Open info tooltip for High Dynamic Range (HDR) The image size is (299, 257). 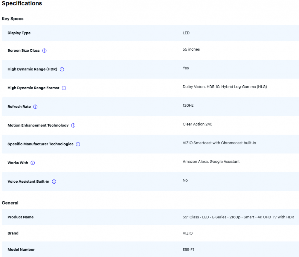point(62,69)
